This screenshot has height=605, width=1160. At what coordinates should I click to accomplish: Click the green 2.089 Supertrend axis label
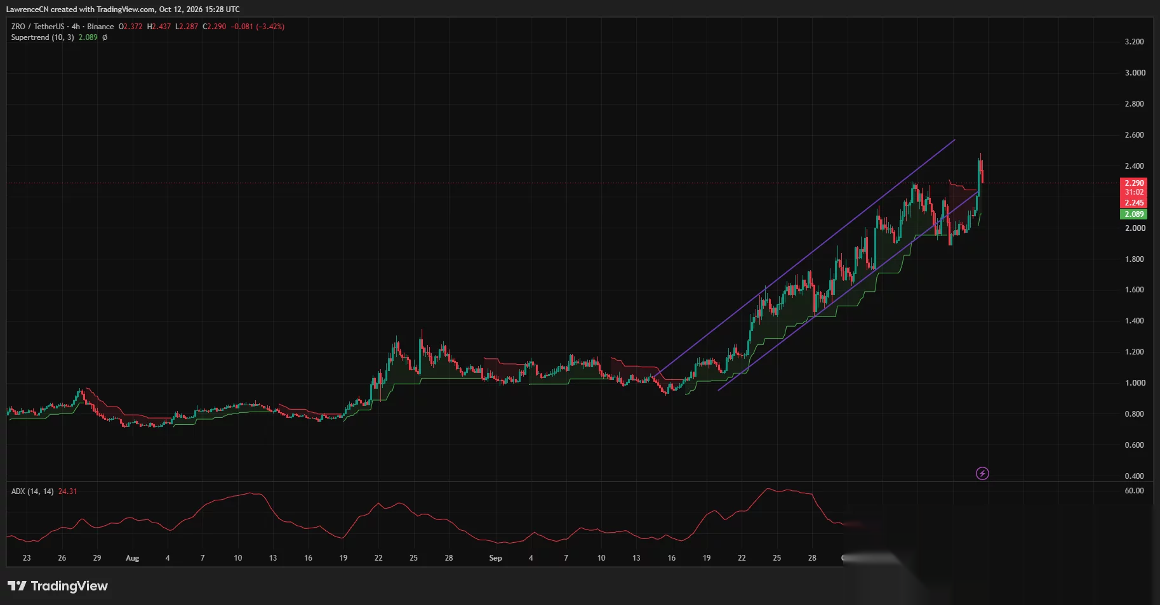pos(1133,214)
